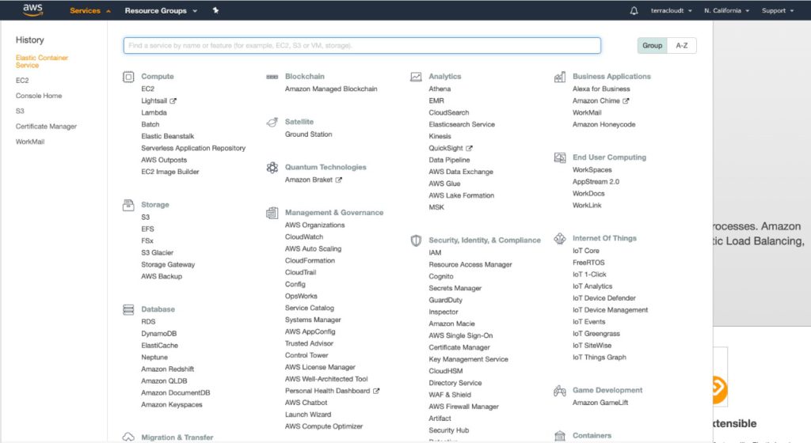
Task: Open the N. California region dropdown
Action: [x=725, y=11]
